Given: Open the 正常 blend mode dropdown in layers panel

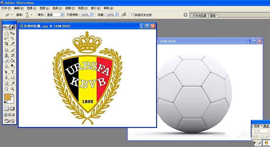Looking at the screenshot, I should [261, 131].
